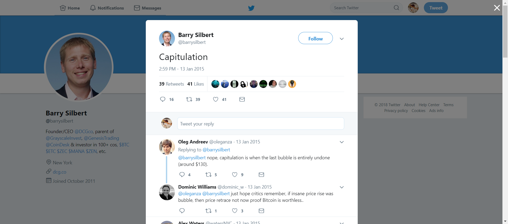
Task: Like Oleg Andreev's reply
Action: 235,175
